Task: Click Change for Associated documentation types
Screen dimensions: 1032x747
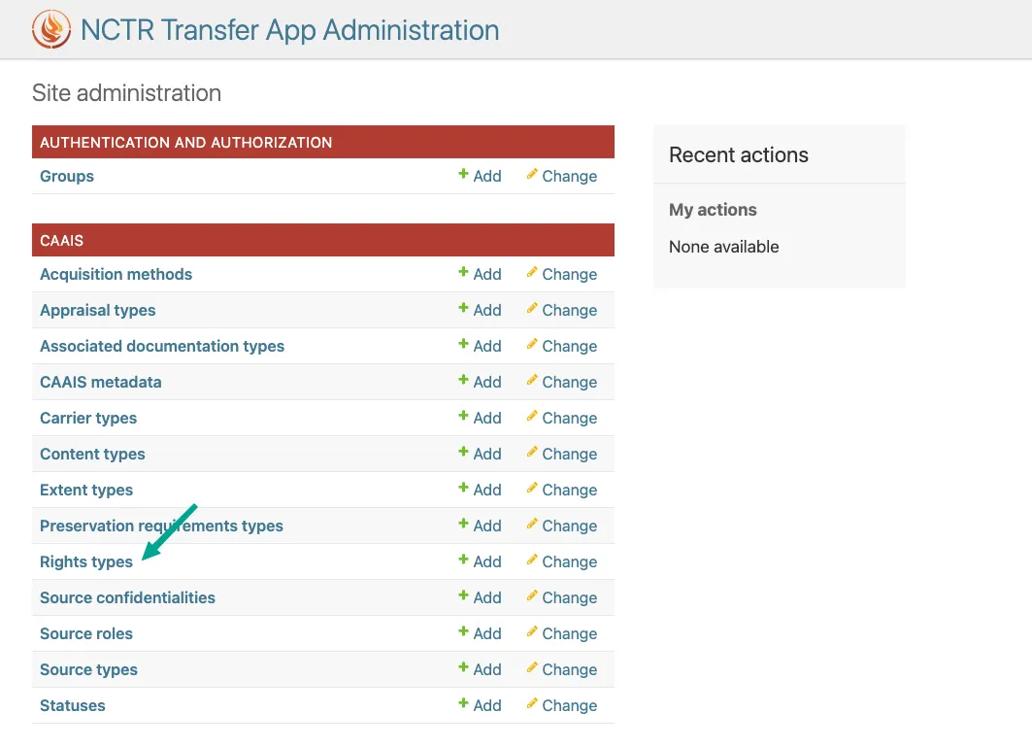Action: (x=569, y=346)
